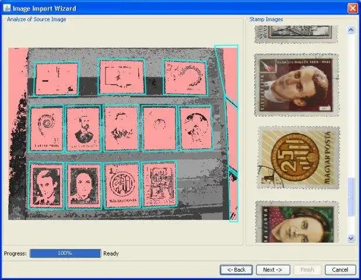
Task: Click the disabled Finish button
Action: 307,269
